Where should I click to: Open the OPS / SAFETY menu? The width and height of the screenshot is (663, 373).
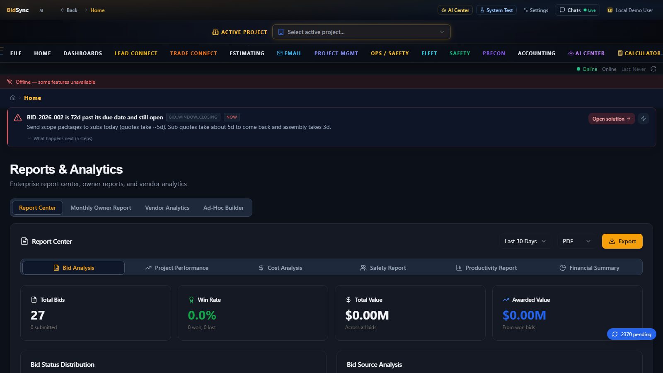point(390,53)
